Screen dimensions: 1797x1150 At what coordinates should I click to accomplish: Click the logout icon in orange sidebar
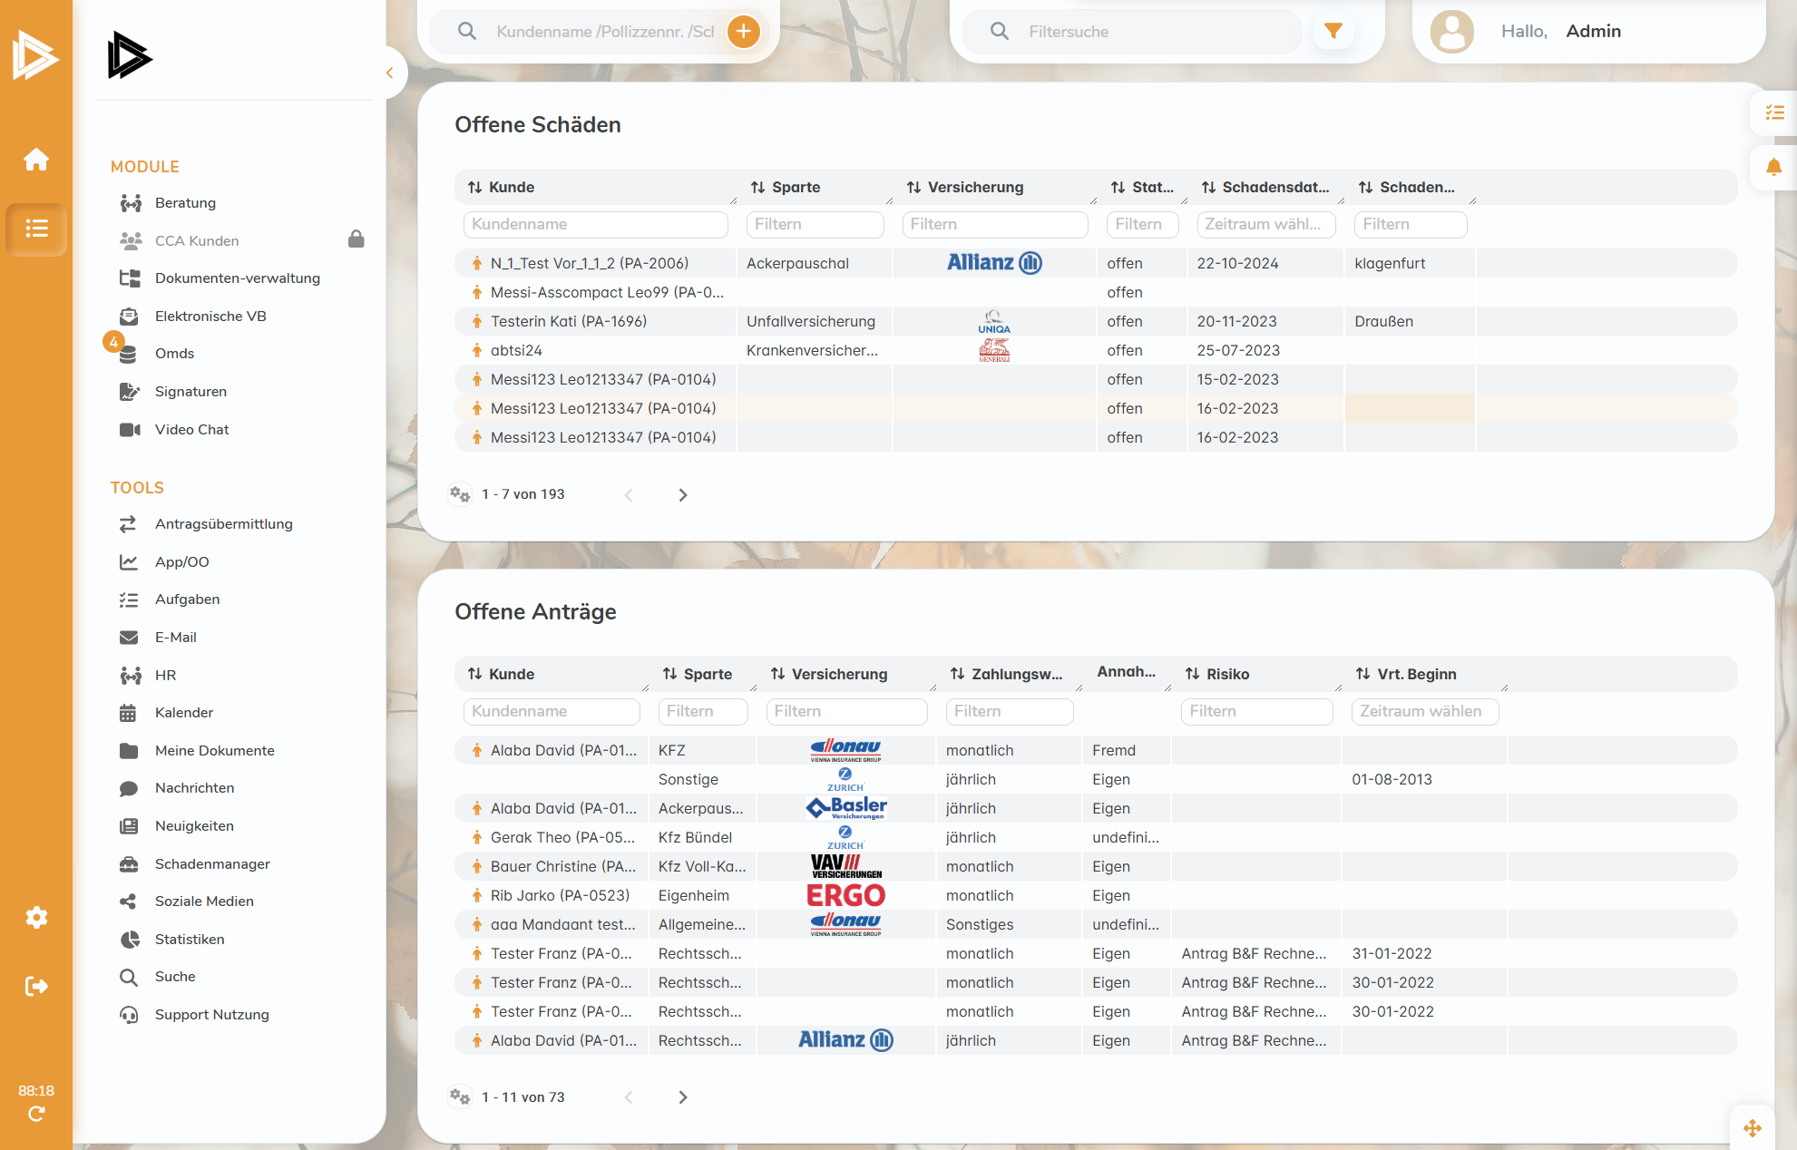36,986
